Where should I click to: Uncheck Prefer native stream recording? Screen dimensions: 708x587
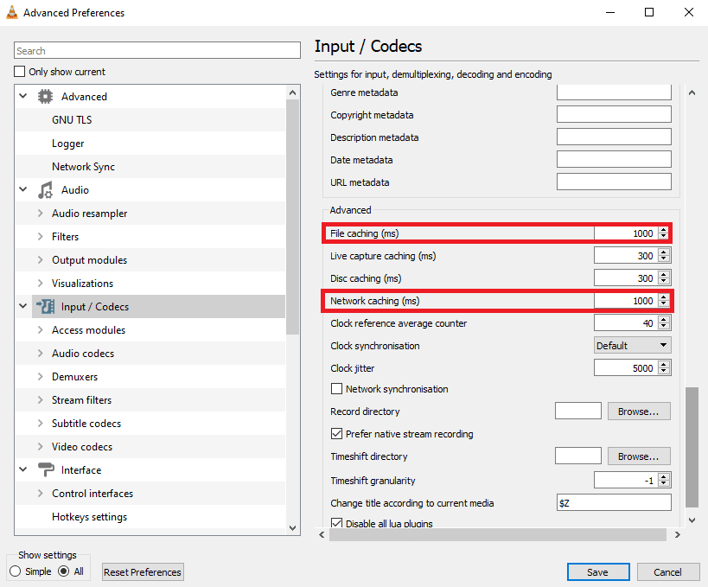[x=336, y=434]
